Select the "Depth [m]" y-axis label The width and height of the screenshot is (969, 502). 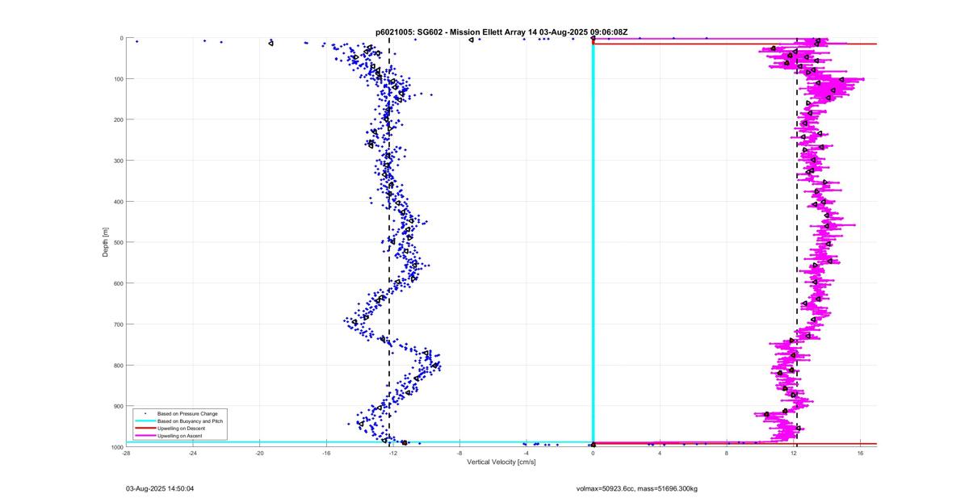[x=105, y=242]
